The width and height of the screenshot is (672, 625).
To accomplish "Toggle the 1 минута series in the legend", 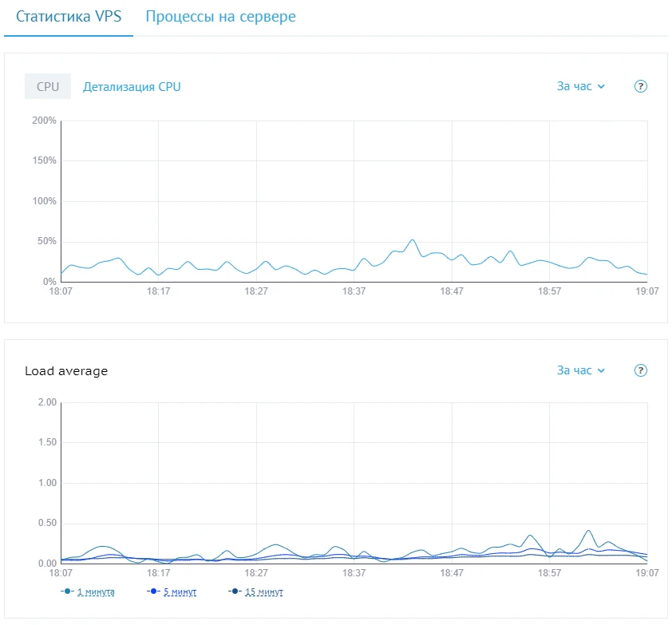I will click(96, 591).
